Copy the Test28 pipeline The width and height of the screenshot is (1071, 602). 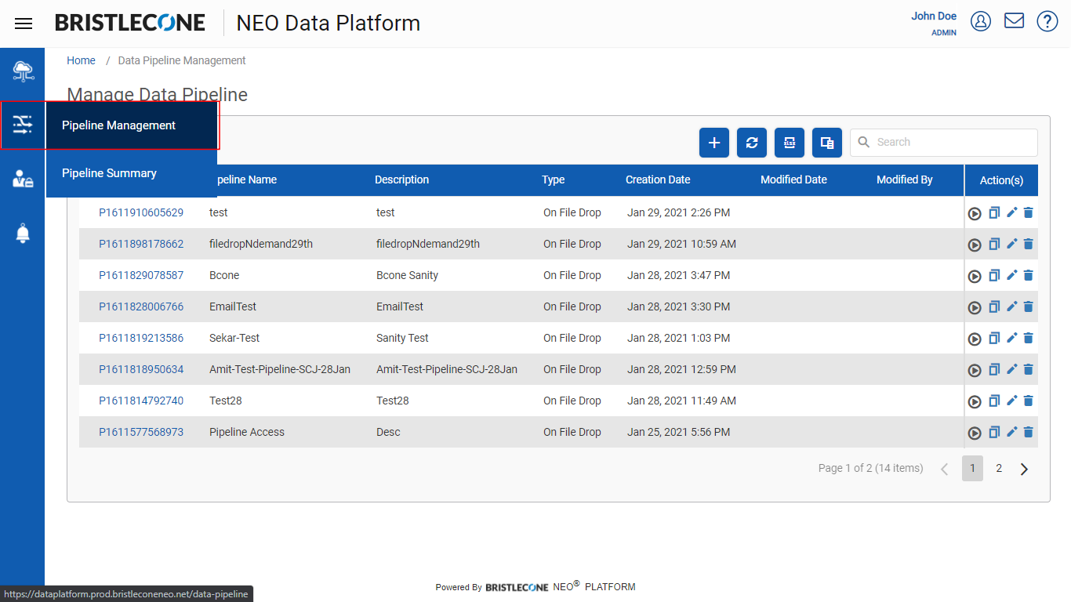coord(994,401)
